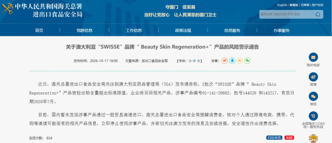Go to 首页 navigation item
The width and height of the screenshot is (332, 143).
click(39, 30)
